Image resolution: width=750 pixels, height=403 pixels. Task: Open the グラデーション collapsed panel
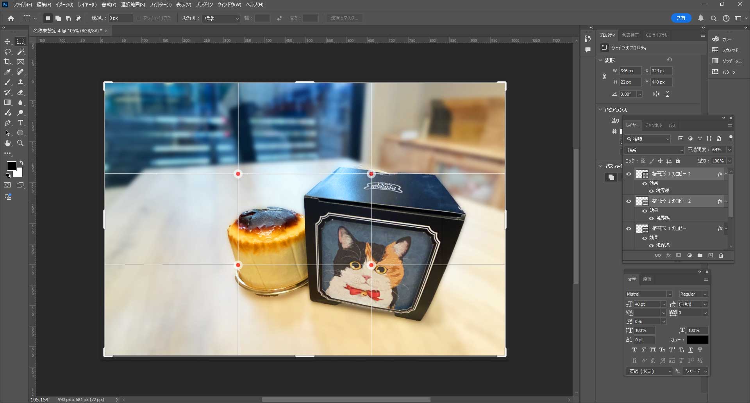727,61
